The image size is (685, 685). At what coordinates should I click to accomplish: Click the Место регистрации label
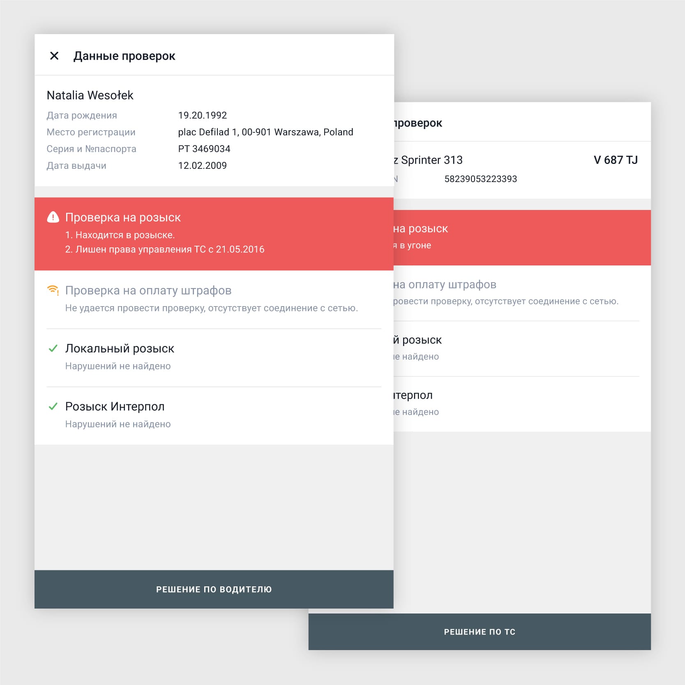pyautogui.click(x=91, y=132)
